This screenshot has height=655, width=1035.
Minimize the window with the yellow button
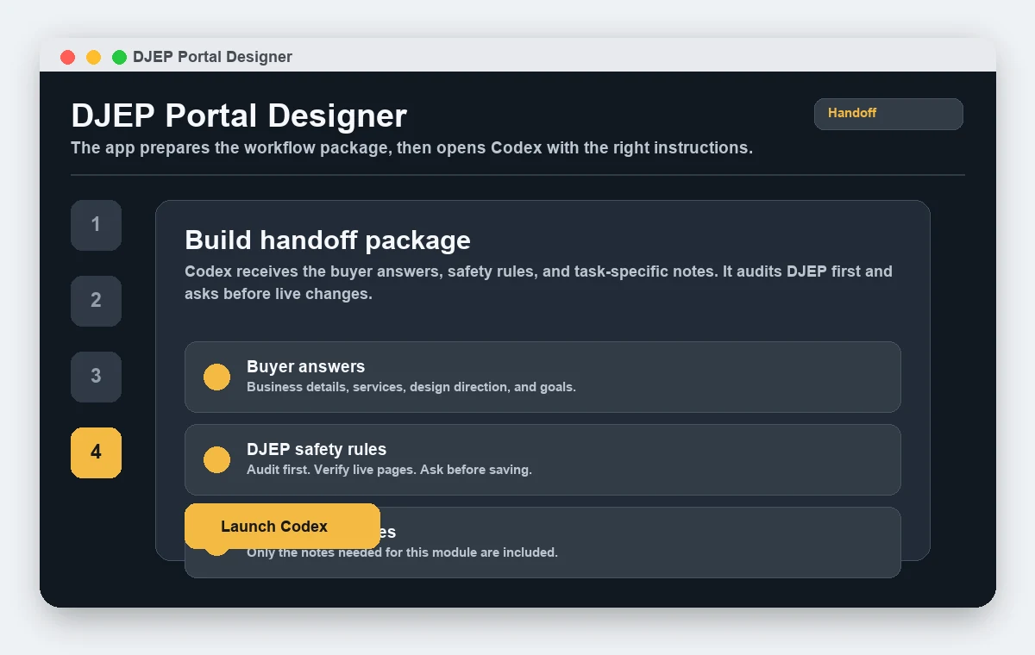(93, 57)
